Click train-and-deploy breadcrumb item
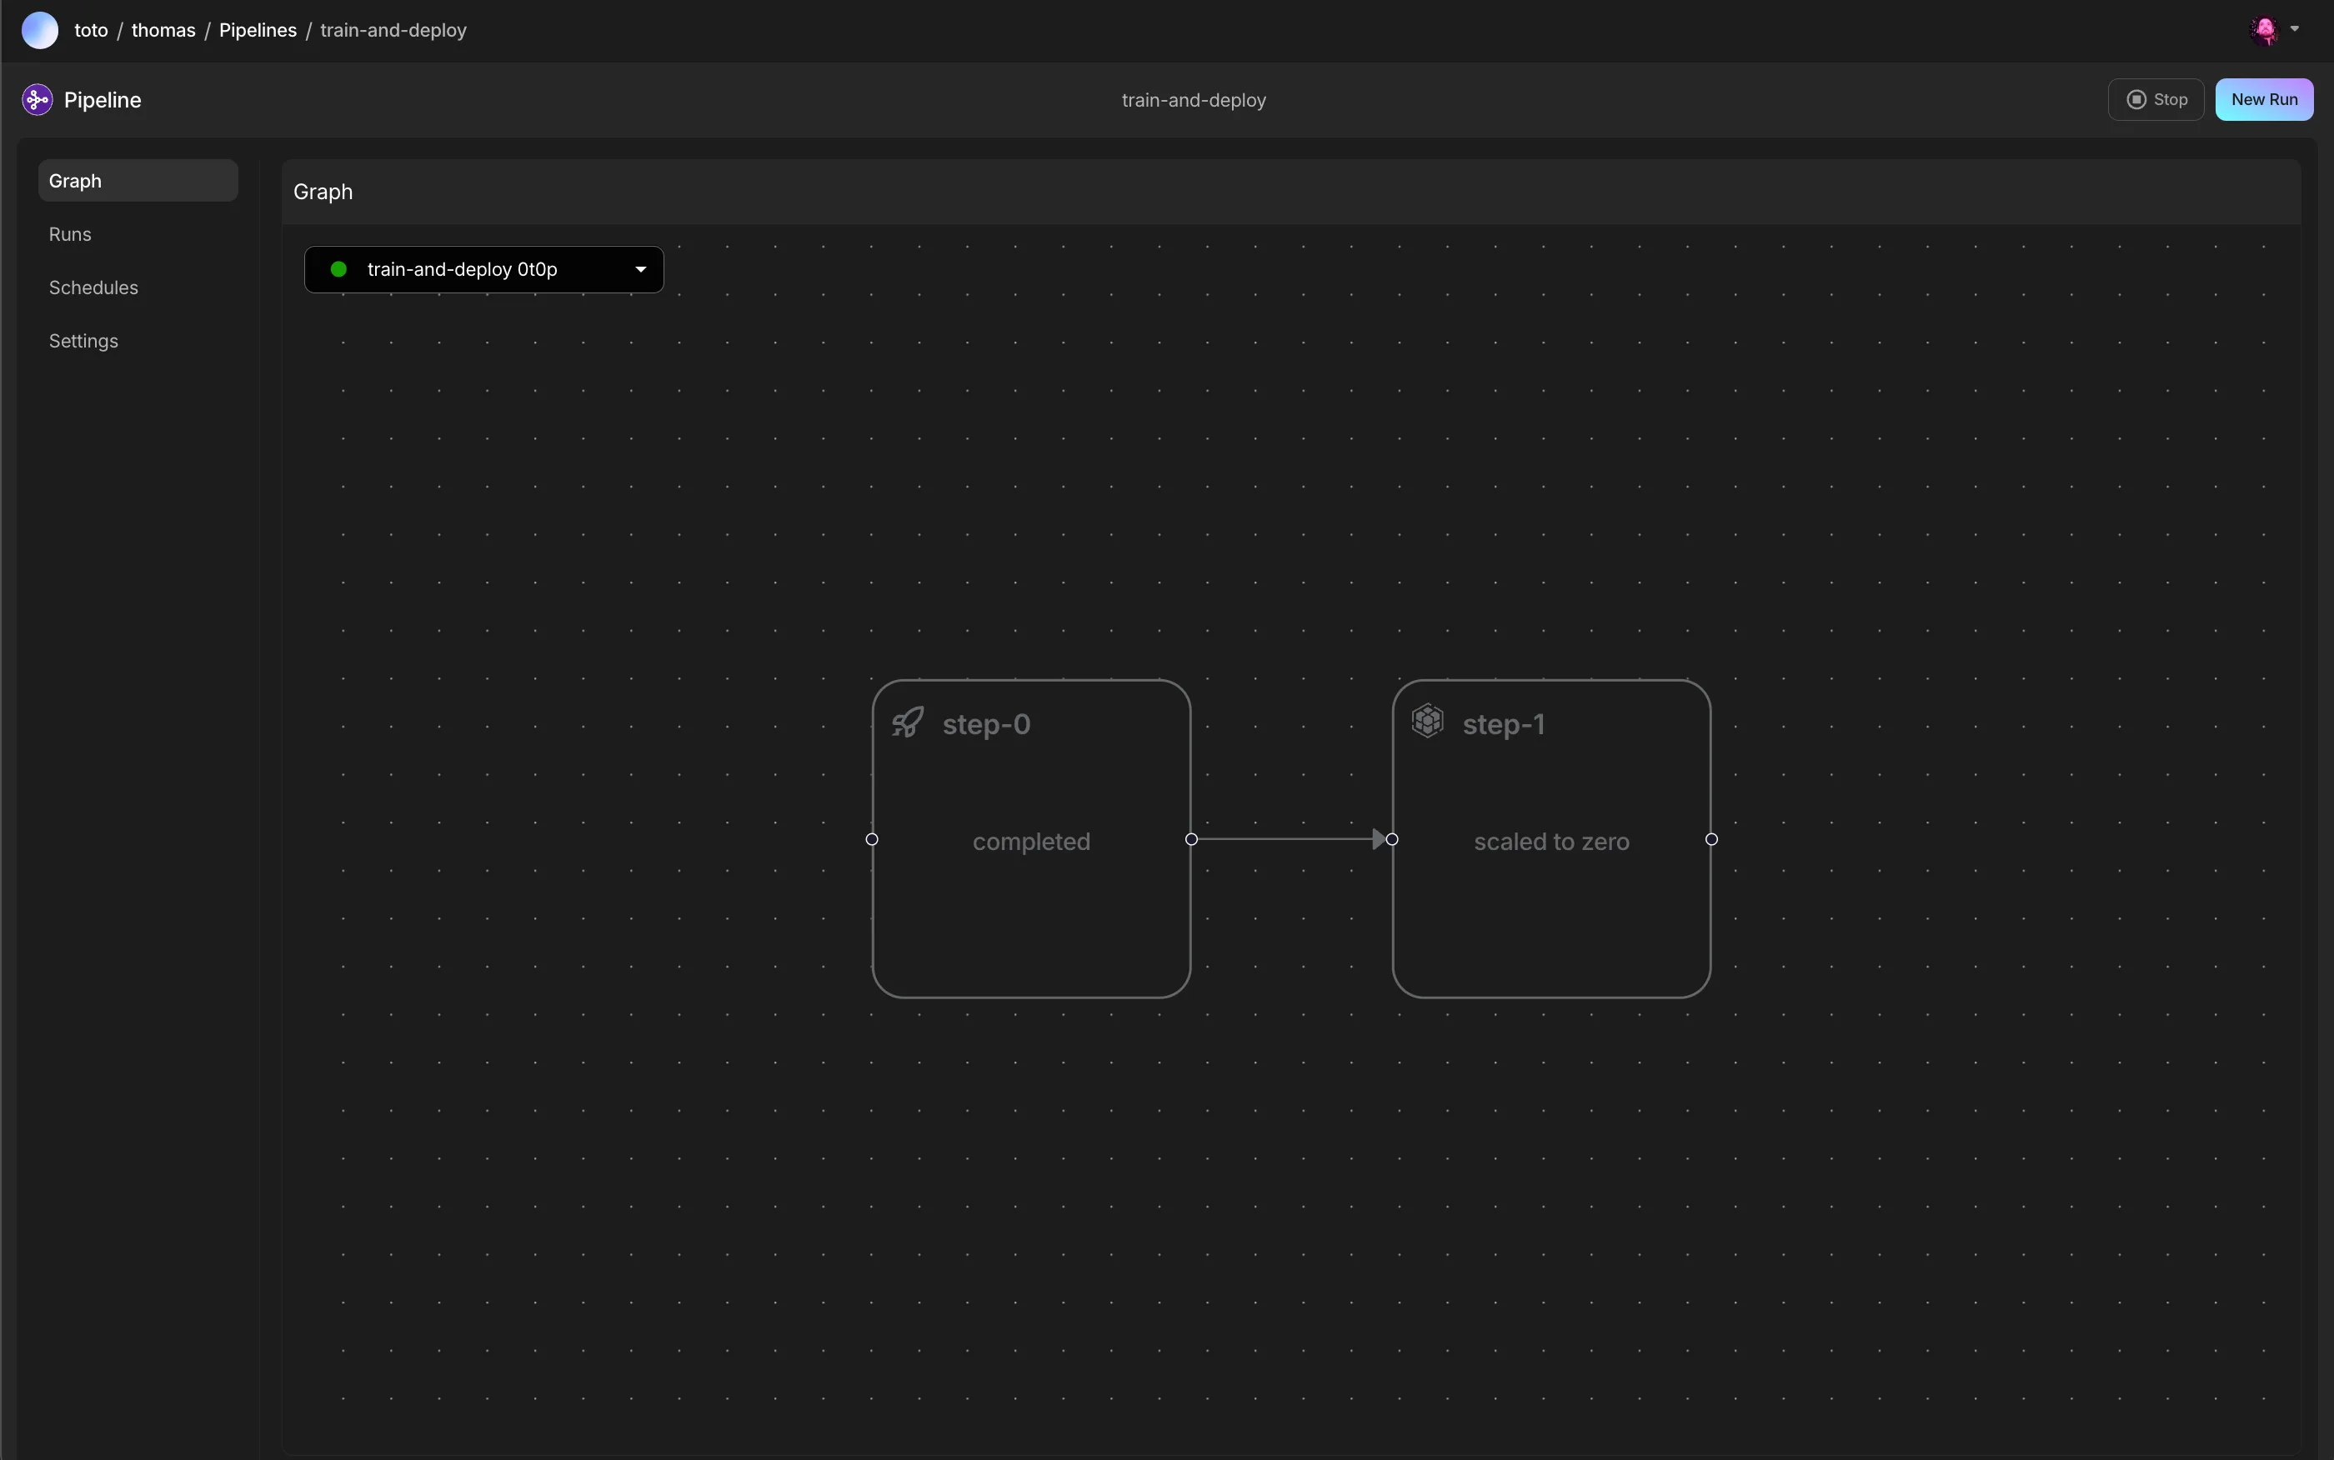 click(x=393, y=30)
